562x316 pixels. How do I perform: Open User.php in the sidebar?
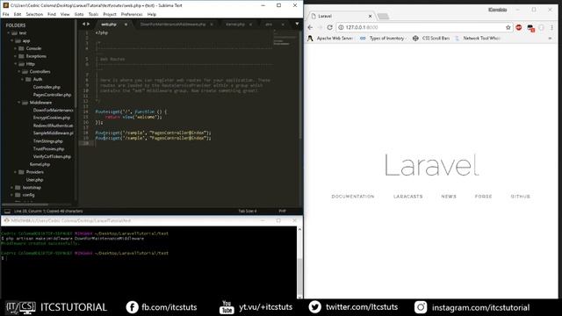coord(34,179)
